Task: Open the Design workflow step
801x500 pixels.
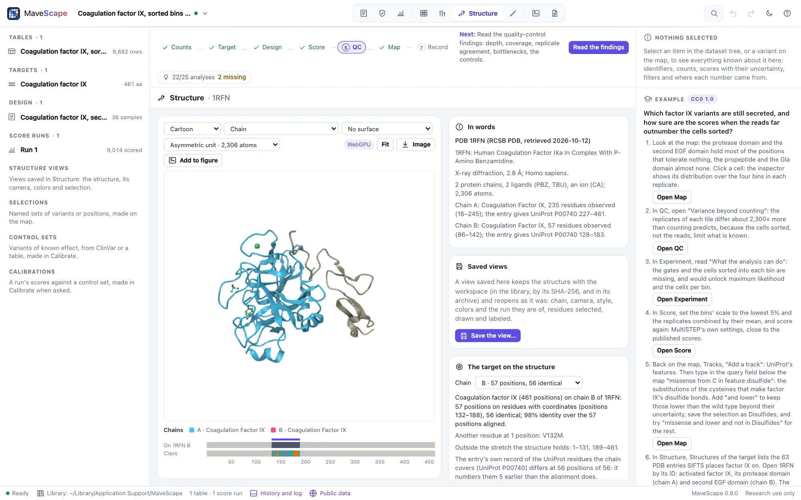Action: pos(268,47)
